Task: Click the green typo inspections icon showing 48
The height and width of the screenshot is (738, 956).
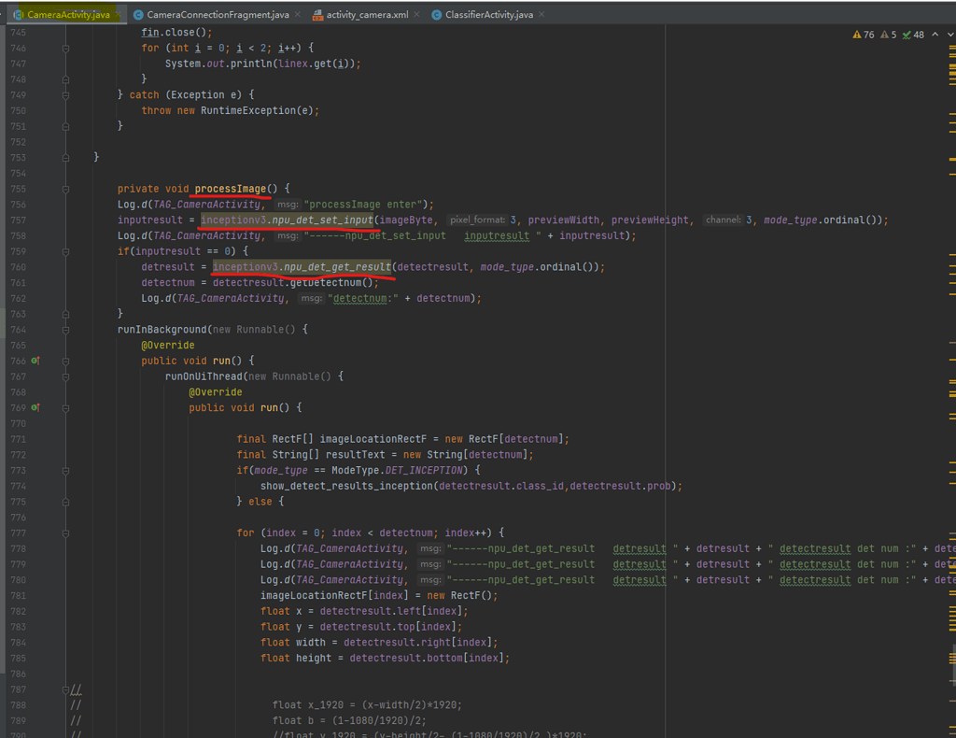Action: click(x=907, y=34)
